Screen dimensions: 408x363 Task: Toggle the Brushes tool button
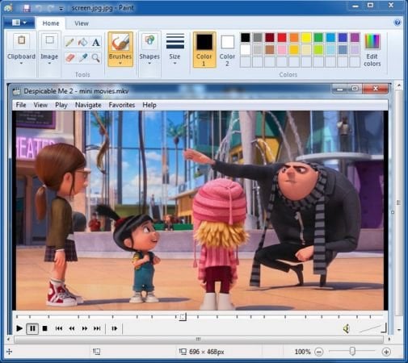click(x=120, y=49)
